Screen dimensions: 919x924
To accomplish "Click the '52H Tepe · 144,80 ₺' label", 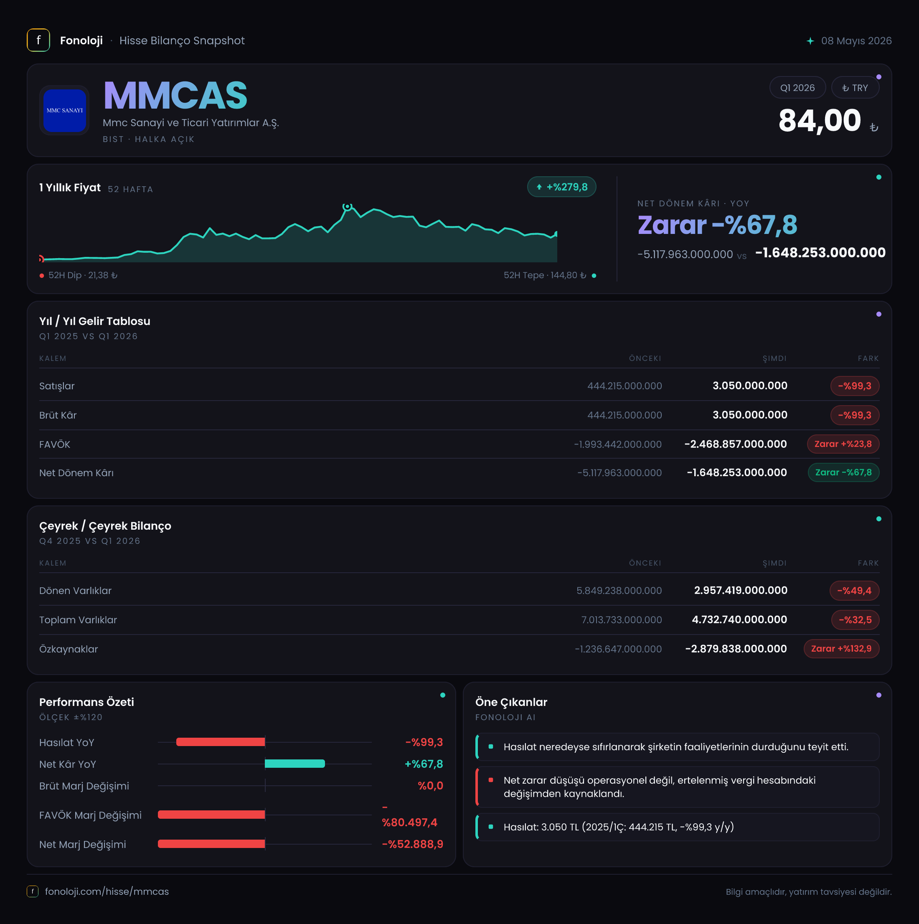I will coord(545,275).
